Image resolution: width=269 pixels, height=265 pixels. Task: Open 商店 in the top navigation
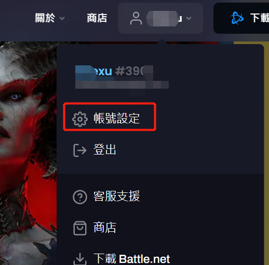click(97, 18)
